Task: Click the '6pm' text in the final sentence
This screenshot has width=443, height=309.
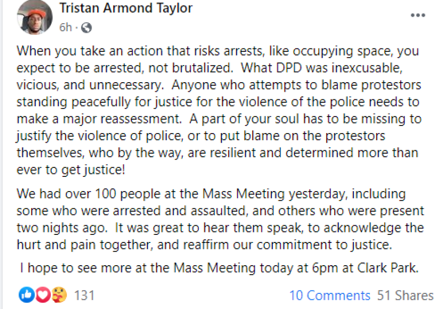Action: (x=325, y=268)
